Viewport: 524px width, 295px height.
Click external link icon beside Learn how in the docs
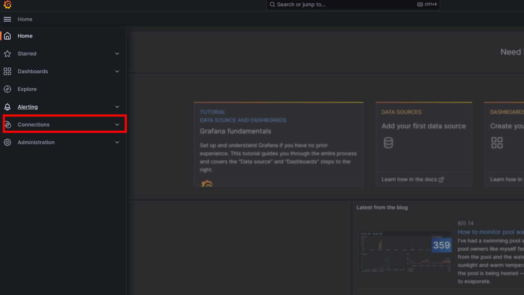tap(441, 179)
